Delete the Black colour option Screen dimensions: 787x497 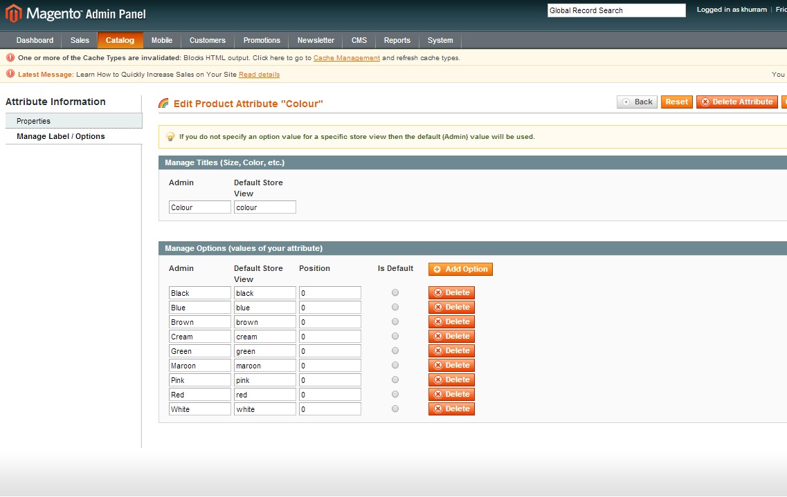pos(451,293)
